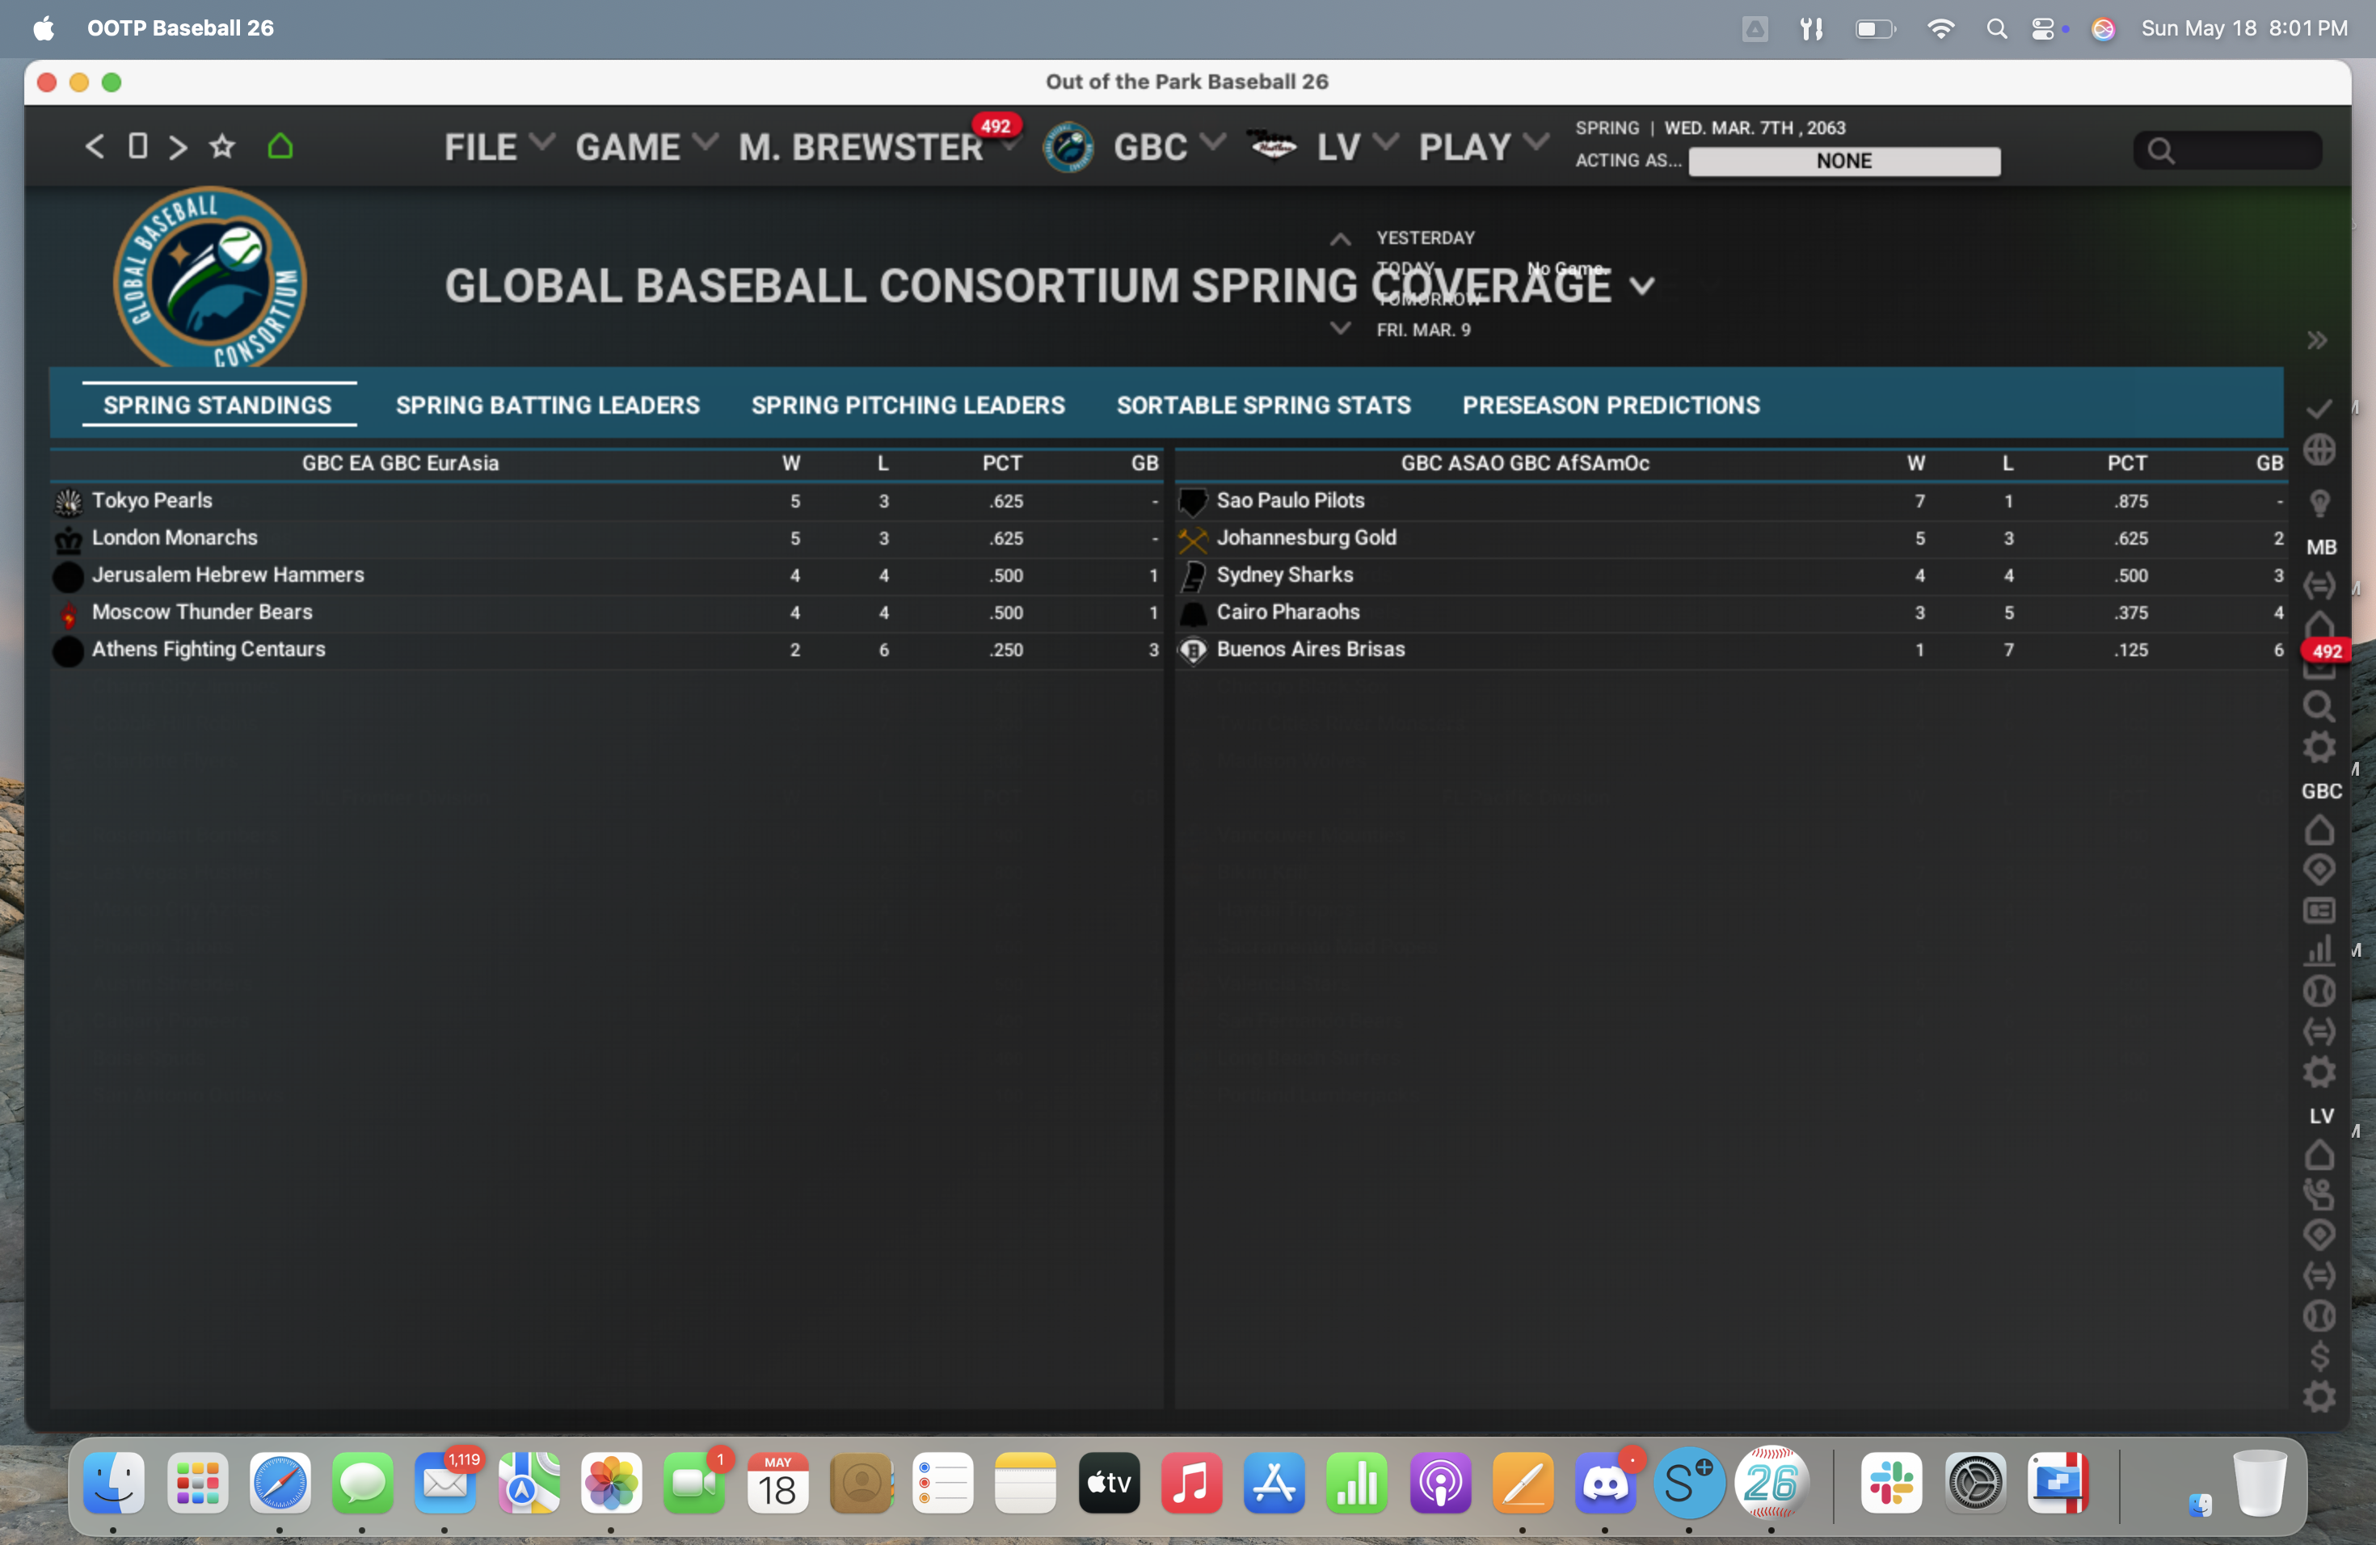Image resolution: width=2376 pixels, height=1545 pixels.
Task: Click the bottom gear settings icon in sidebar
Action: coord(2319,1396)
